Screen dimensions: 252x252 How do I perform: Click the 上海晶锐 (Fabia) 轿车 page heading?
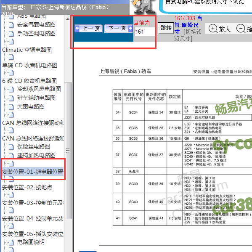(125, 71)
